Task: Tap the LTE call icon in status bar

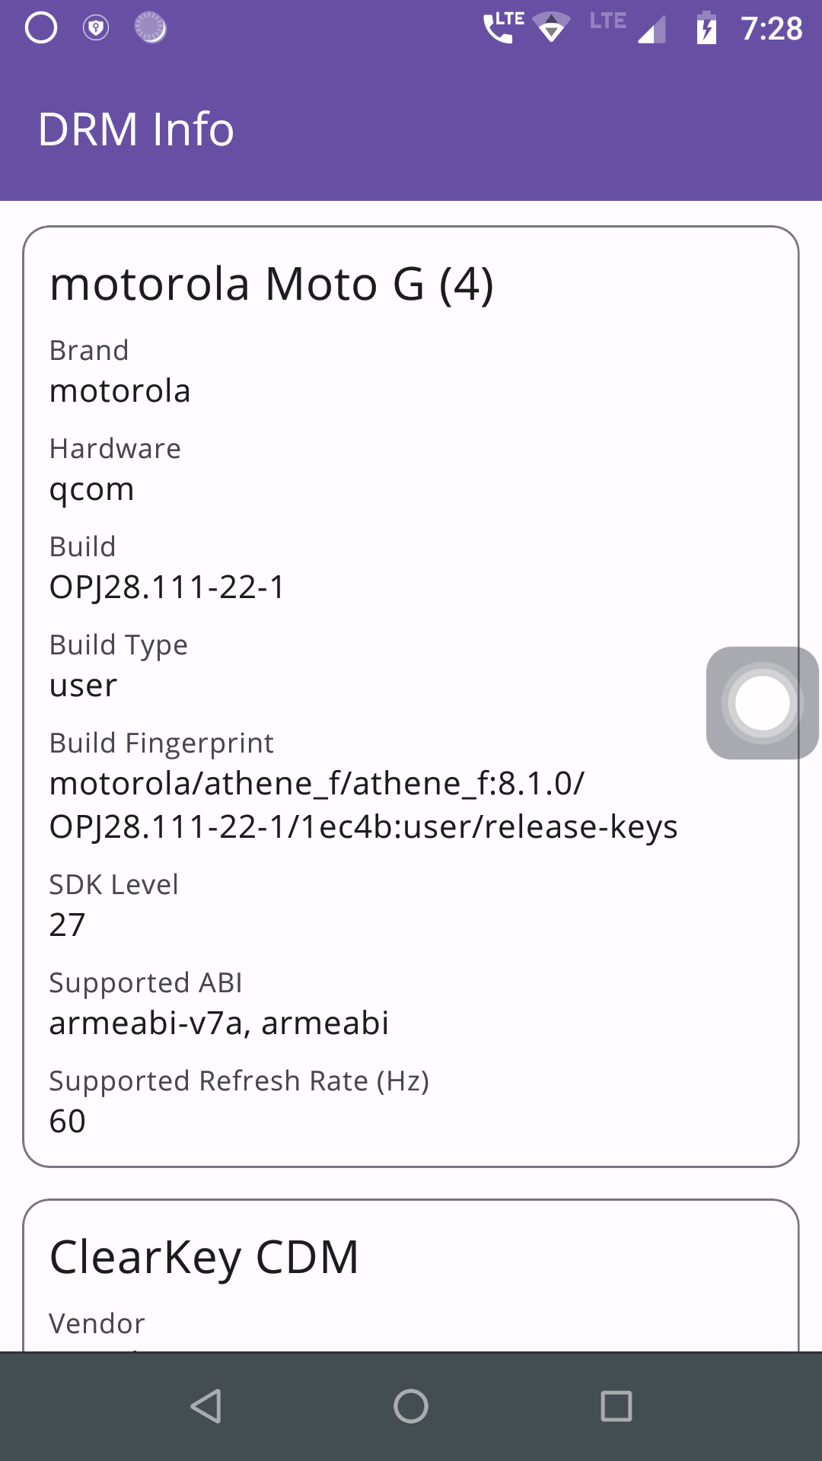Action: tap(503, 27)
